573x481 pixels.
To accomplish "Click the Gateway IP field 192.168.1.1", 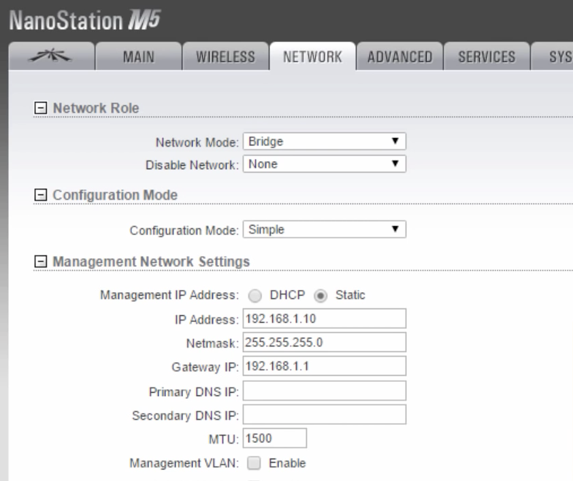I will point(325,366).
